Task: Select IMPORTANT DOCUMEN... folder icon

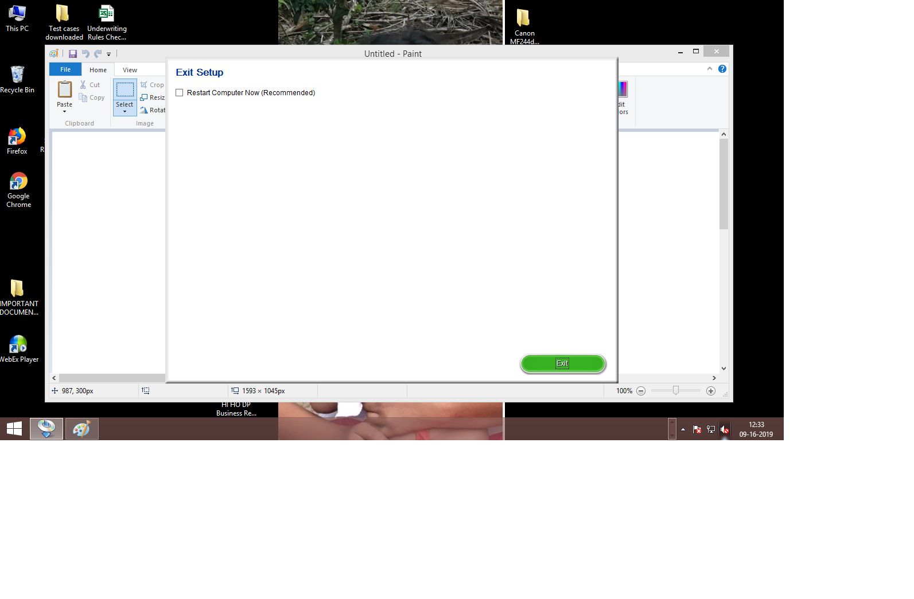Action: click(18, 297)
